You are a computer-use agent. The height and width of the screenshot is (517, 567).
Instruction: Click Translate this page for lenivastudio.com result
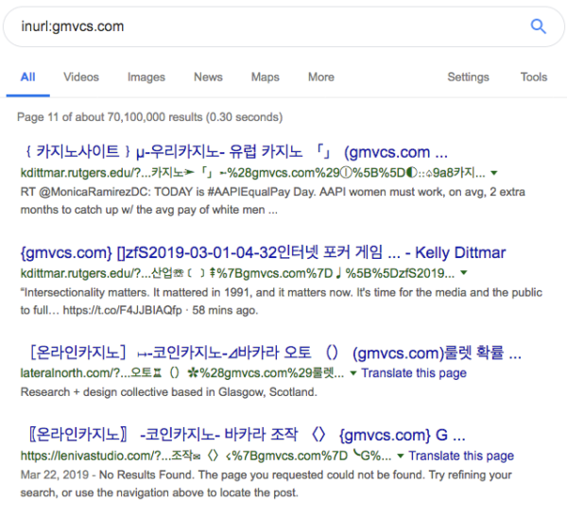click(461, 456)
